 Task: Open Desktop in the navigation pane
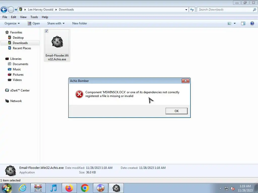pos(18,38)
